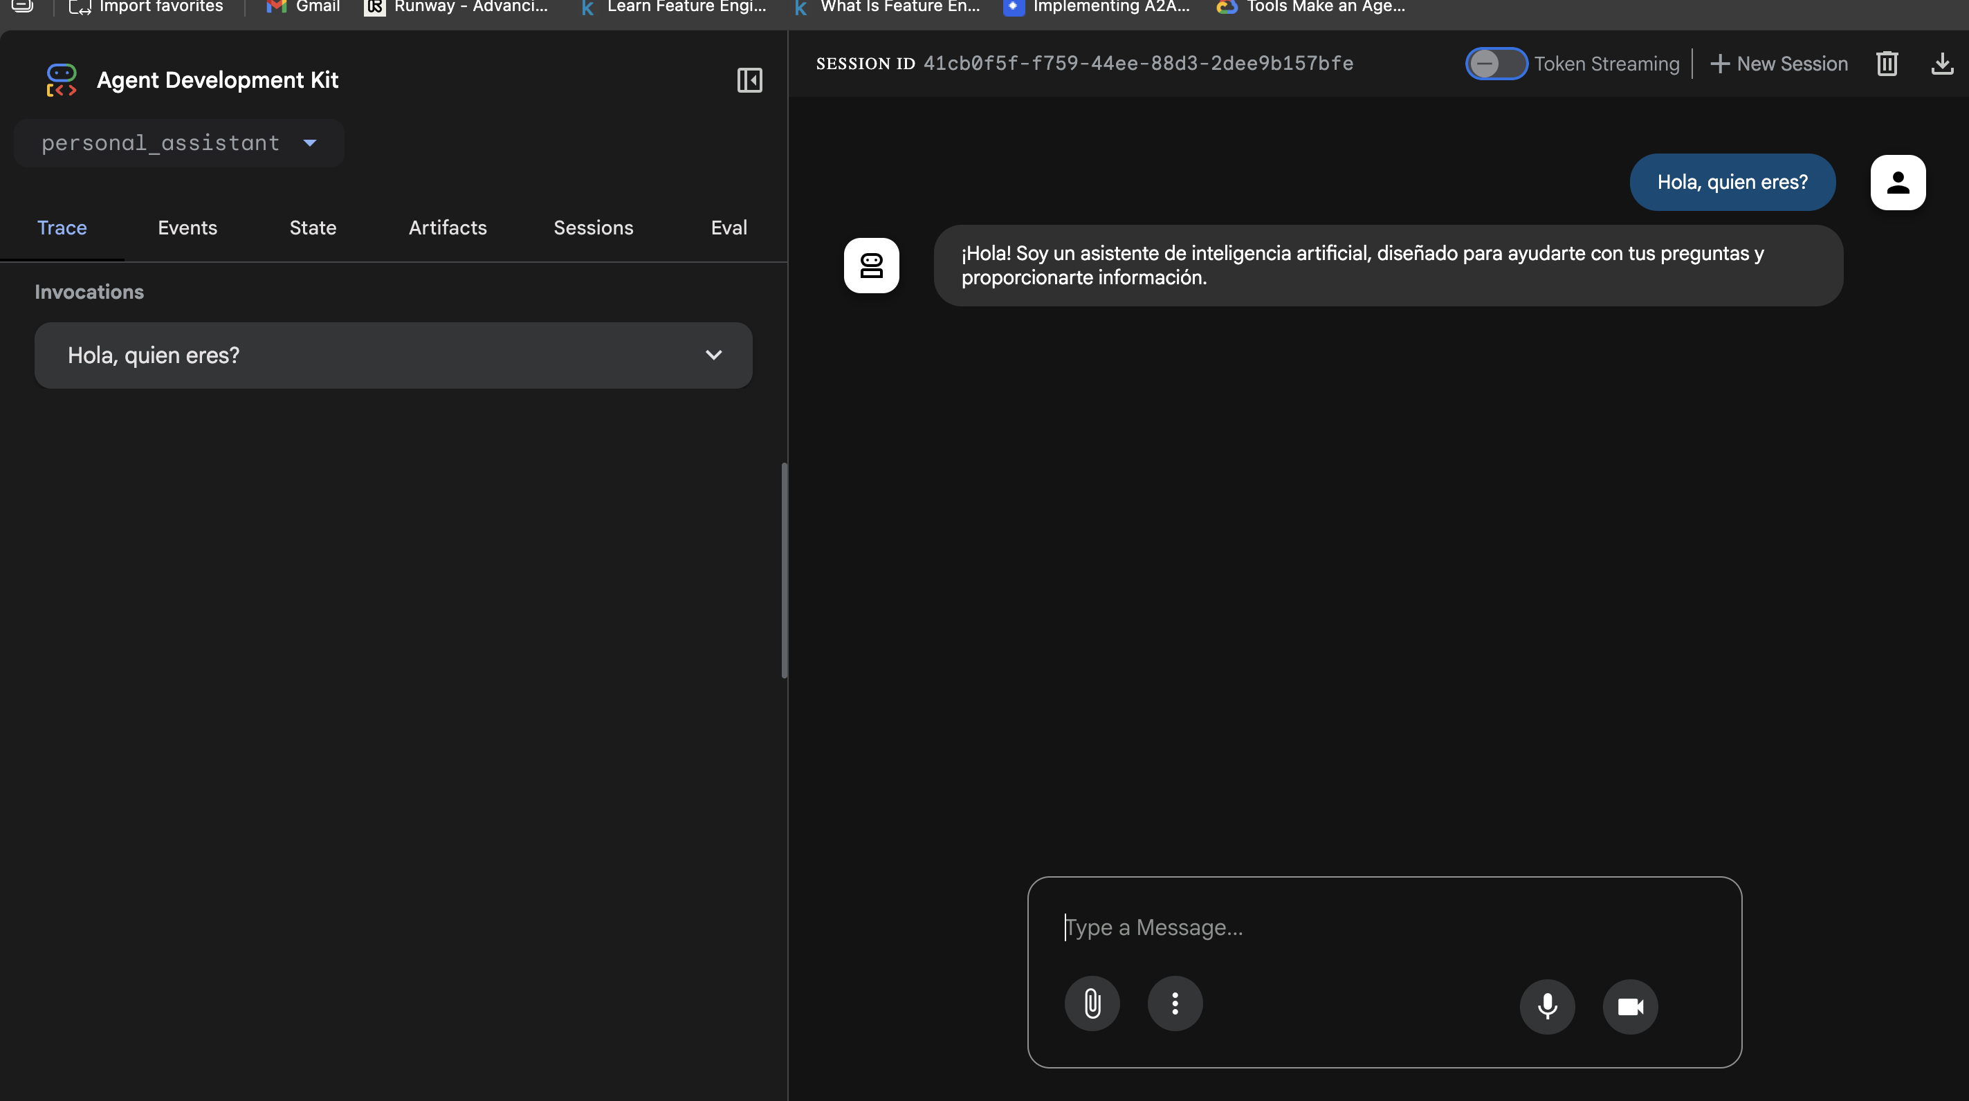Go to the Artifacts tab
Viewport: 1969px width, 1101px height.
click(x=447, y=228)
